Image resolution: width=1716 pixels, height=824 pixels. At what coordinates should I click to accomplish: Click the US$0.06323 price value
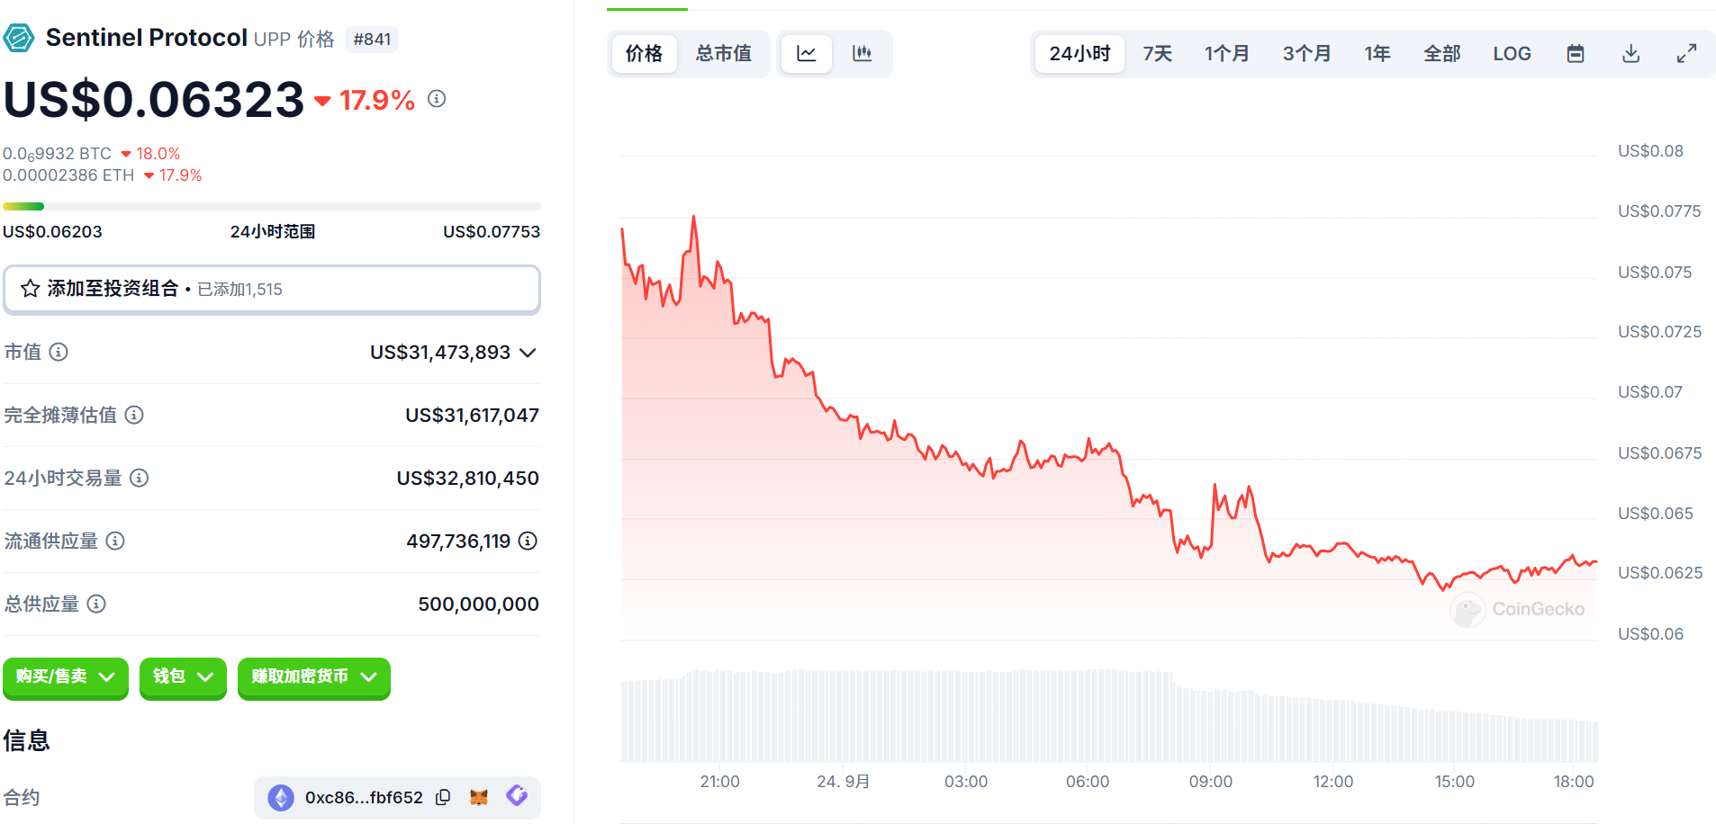coord(154,99)
